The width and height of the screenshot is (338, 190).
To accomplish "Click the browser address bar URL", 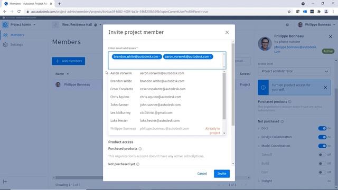I will tap(120, 12).
